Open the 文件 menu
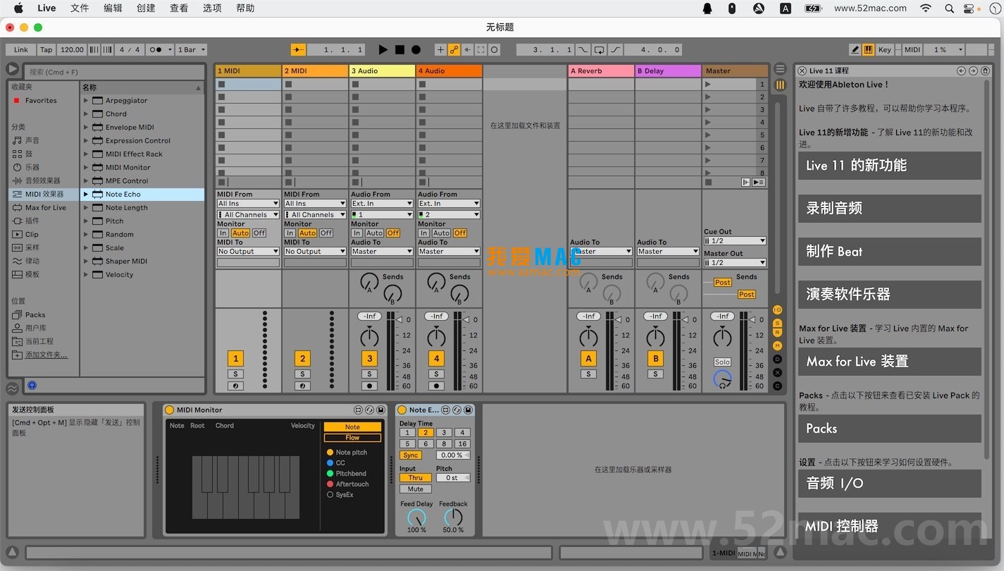1004x571 pixels. 80,8
